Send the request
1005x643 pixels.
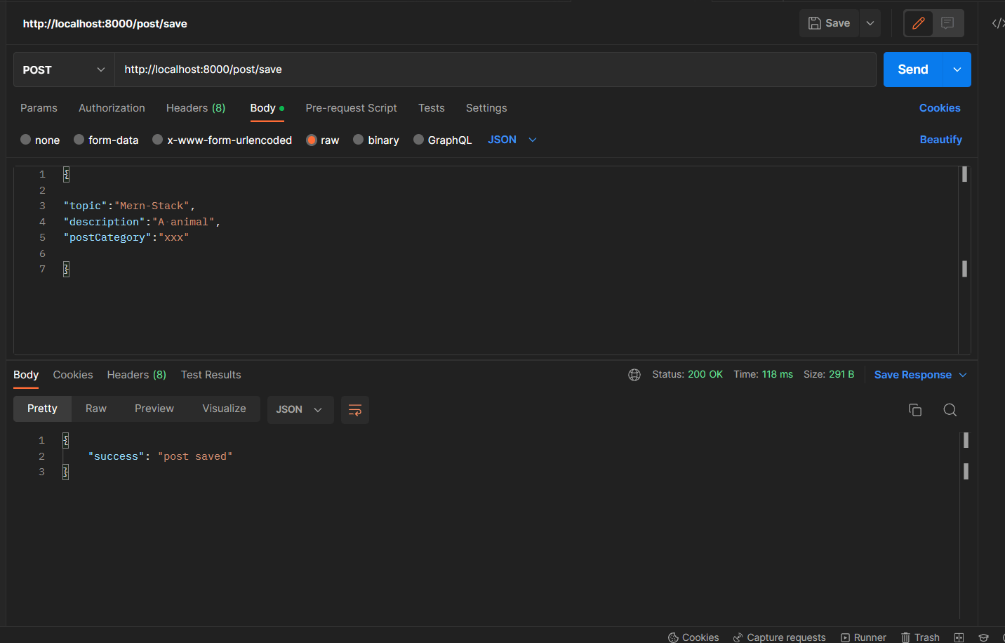coord(912,69)
